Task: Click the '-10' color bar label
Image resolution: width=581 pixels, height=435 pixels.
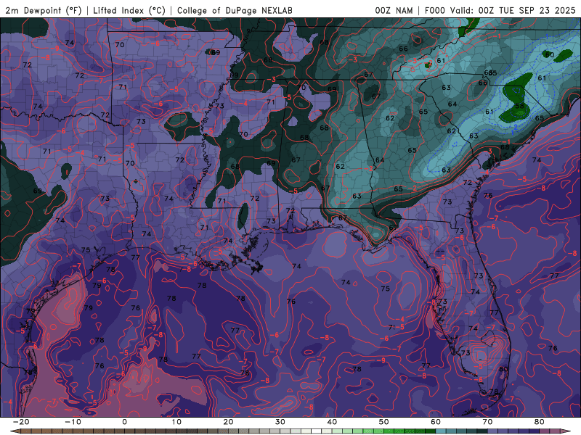Action: coord(73,422)
